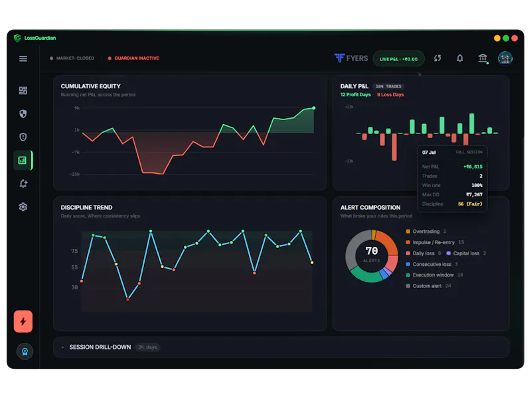Viewport: 531px width, 398px height.
Task: Open the user profile avatar
Action: (x=505, y=58)
